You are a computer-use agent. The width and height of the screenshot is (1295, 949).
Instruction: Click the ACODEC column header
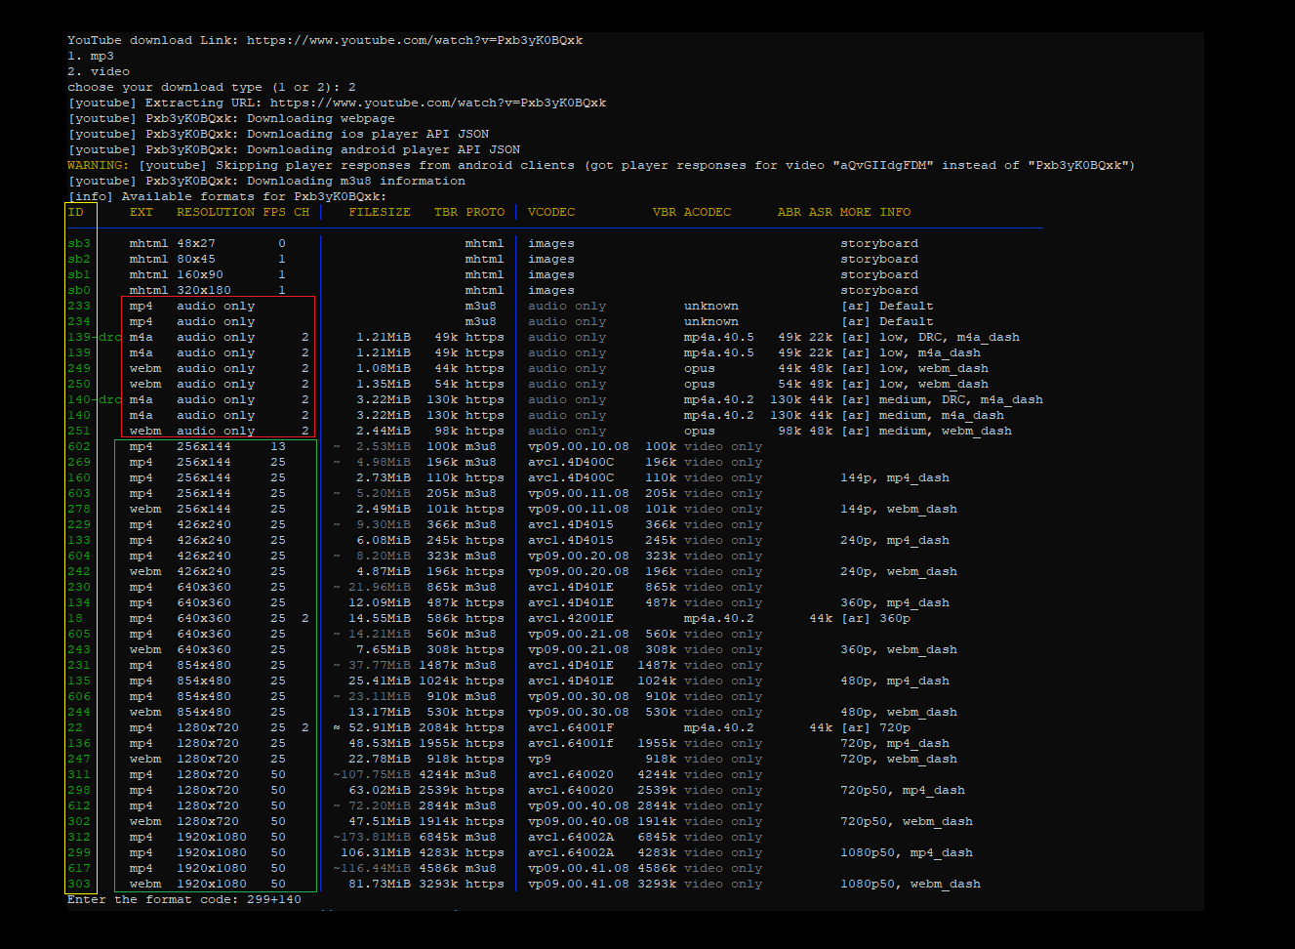(x=708, y=212)
